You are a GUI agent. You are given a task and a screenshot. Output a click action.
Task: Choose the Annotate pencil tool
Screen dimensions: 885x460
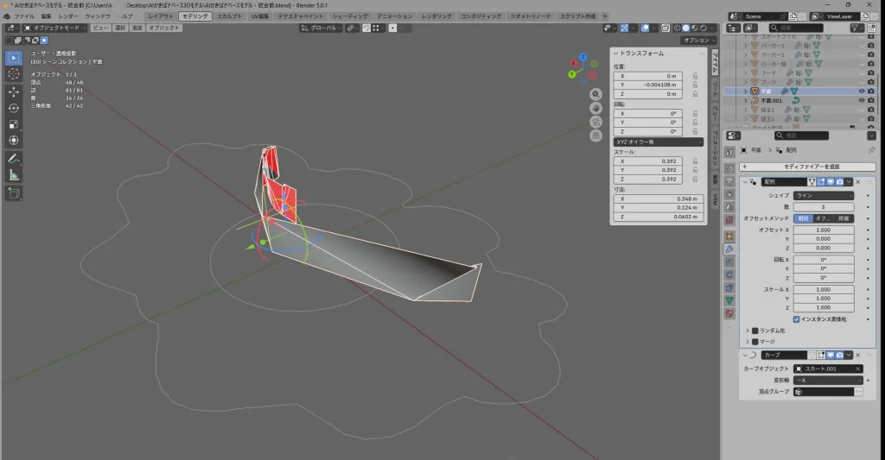coord(14,160)
